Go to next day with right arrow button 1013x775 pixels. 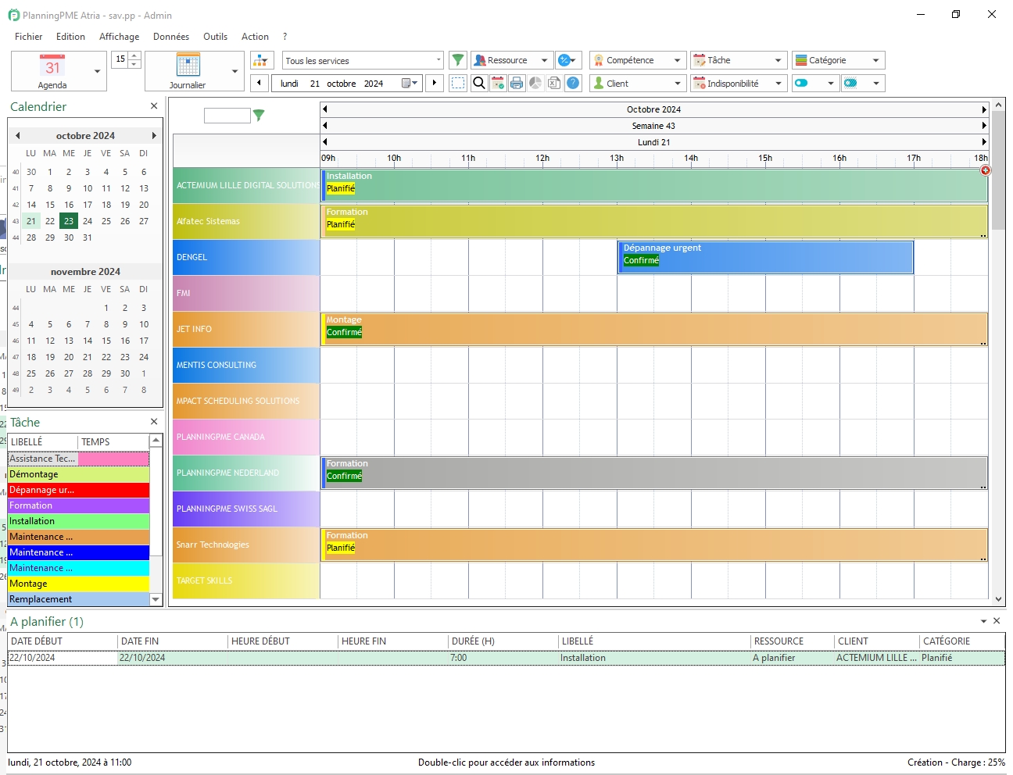click(x=435, y=83)
